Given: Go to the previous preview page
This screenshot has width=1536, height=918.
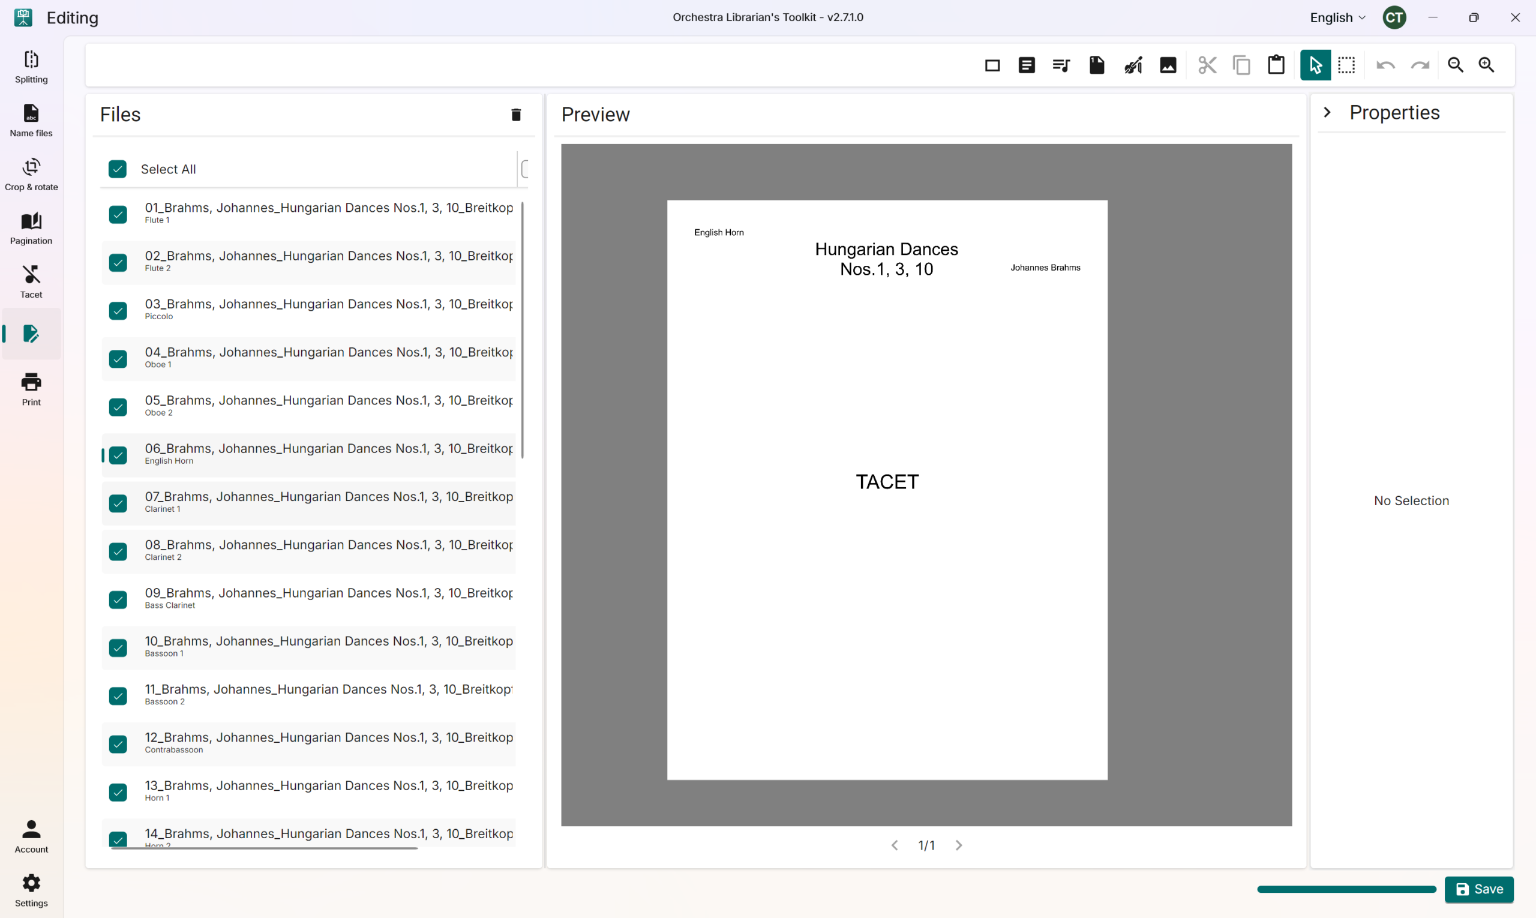Looking at the screenshot, I should [895, 845].
